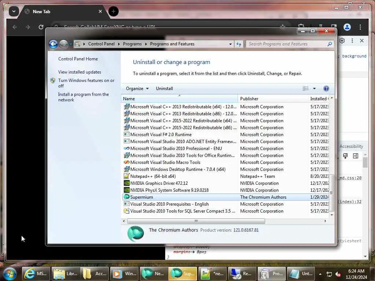Switch to the Notepad++ taskbar button
This screenshot has height=281, width=375.
pos(212,274)
